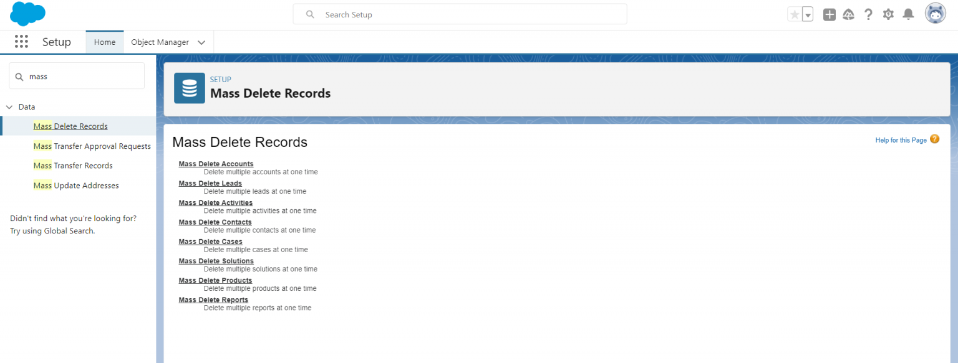Select Mass Transfer Records in the sidebar
Screen dimensions: 958x363
tap(72, 165)
